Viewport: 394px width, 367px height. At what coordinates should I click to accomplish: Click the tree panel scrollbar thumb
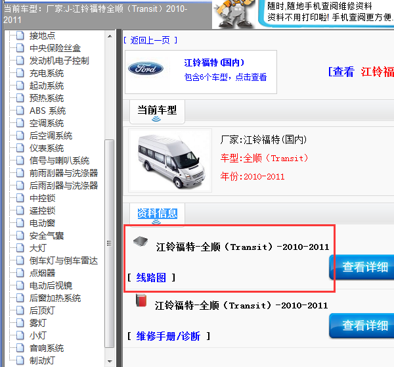pos(109,243)
